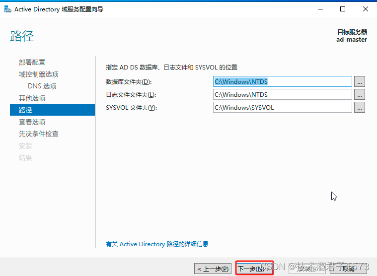Edit the database folder path field

(x=283, y=82)
